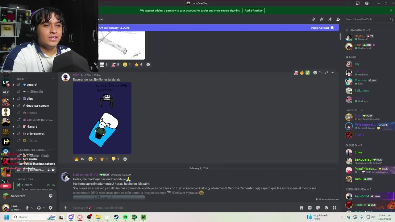Open the Minecraft activity screen-share icon
This screenshot has width=395, height=222.
pyautogui.click(x=51, y=196)
